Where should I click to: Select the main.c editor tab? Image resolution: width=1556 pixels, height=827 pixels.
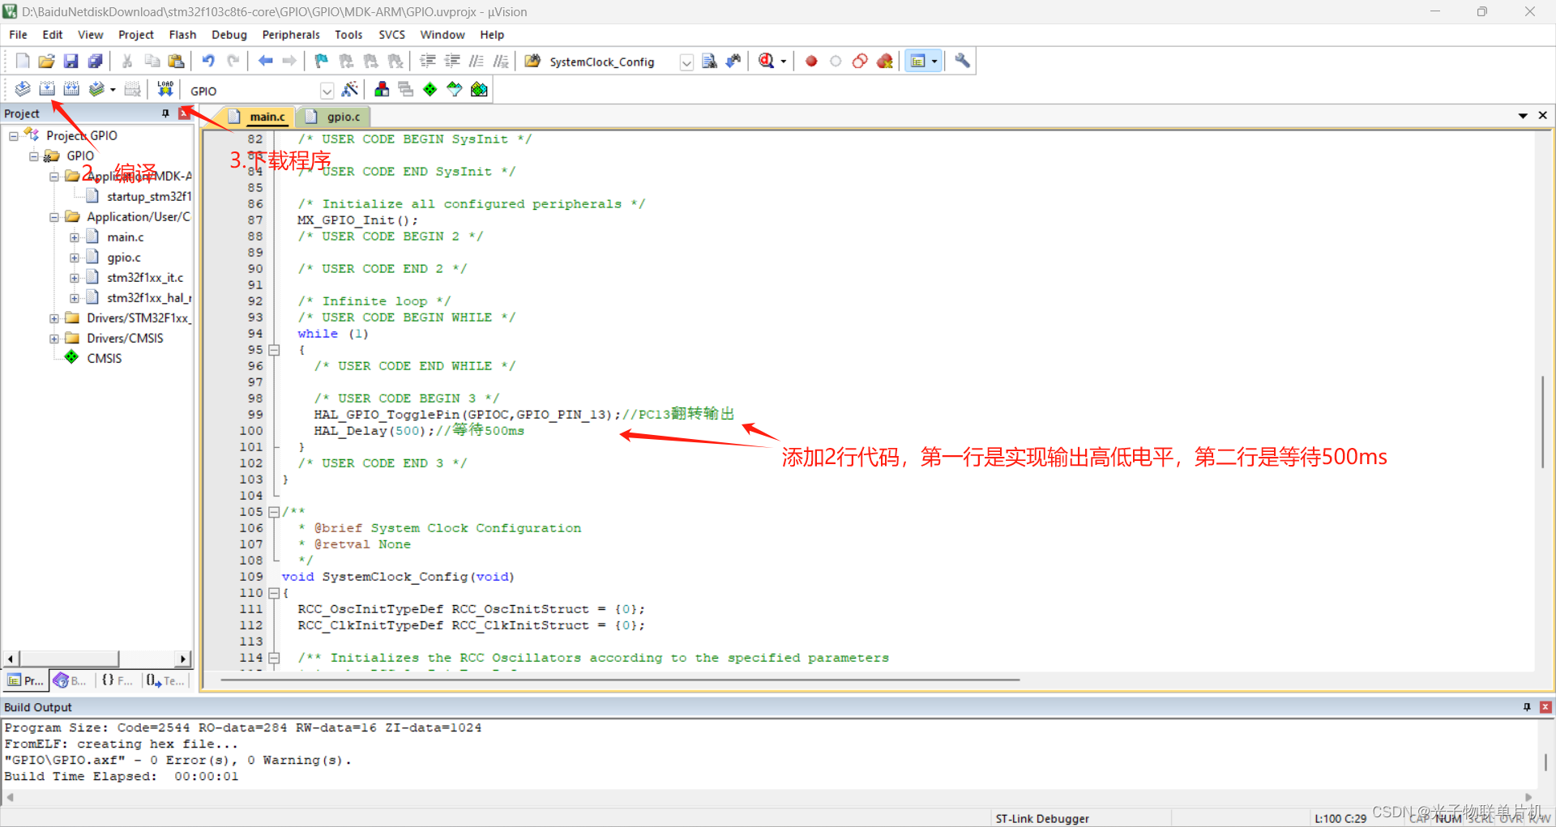(x=258, y=117)
